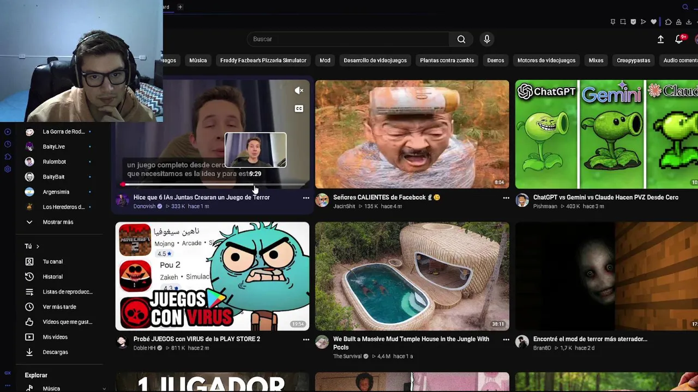The width and height of the screenshot is (698, 392).
Task: Select Desarrollo de videojuegos chip
Action: coord(375,60)
